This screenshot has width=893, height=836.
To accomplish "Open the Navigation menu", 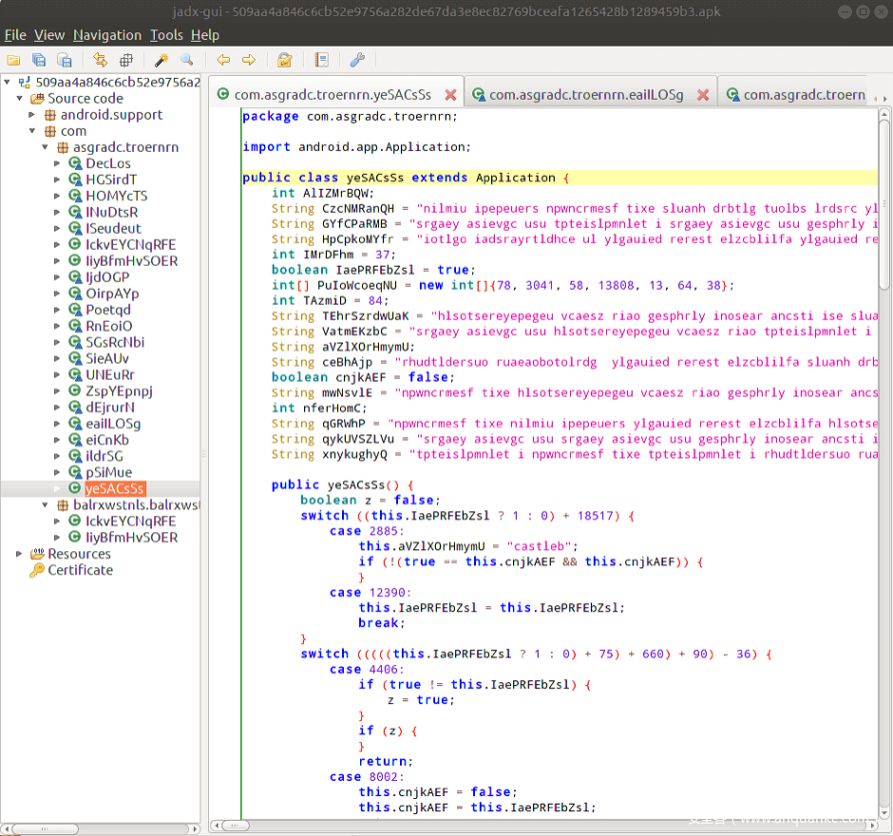I will (x=107, y=35).
